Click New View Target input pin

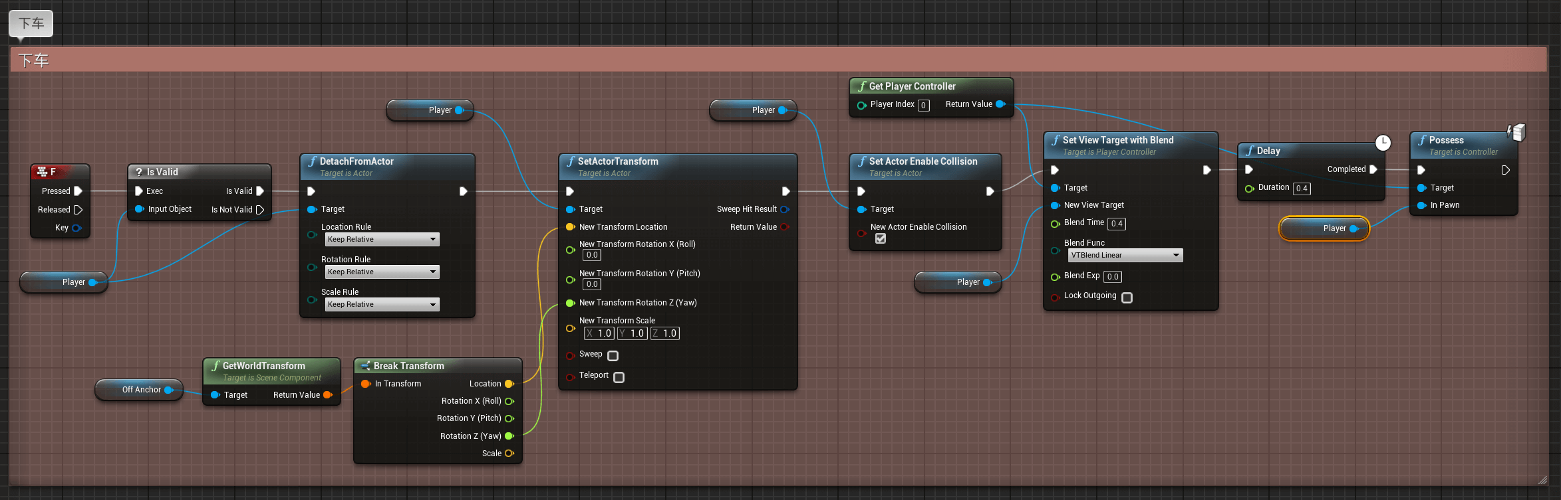point(1055,205)
